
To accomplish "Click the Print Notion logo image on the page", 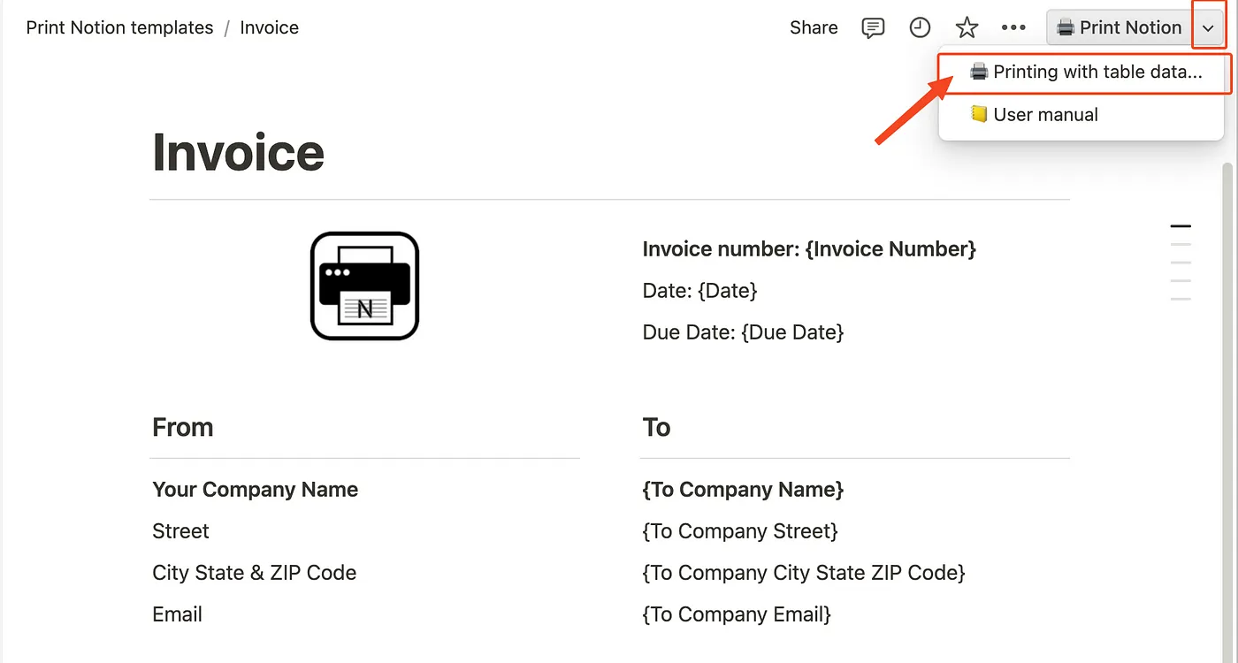I will 363,285.
